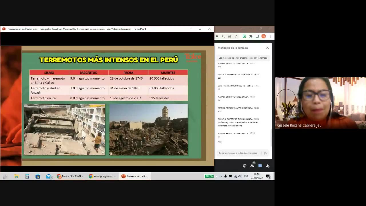
Task: Click the share page icon in Chrome toolbar
Action: 230,36
